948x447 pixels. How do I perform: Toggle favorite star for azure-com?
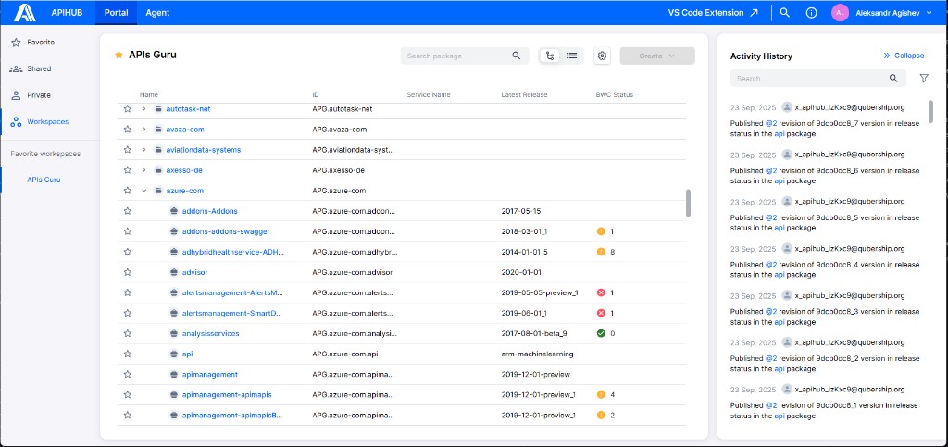128,191
